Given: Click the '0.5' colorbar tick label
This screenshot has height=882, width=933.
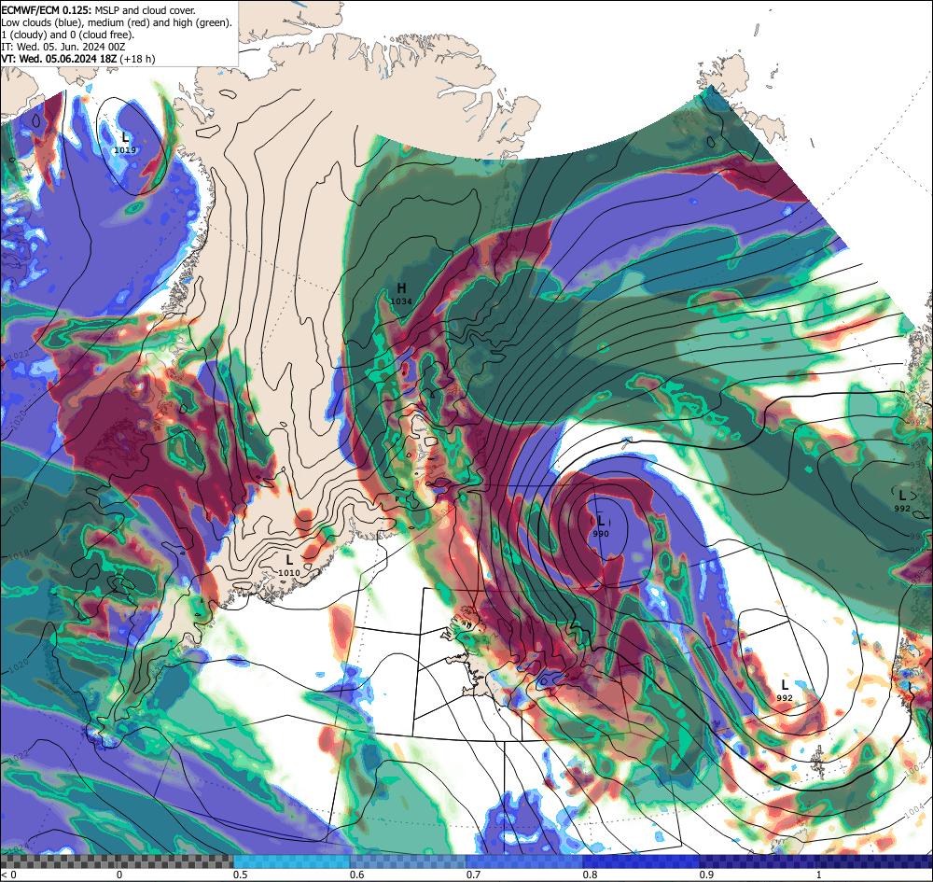Looking at the screenshot, I should click(240, 875).
